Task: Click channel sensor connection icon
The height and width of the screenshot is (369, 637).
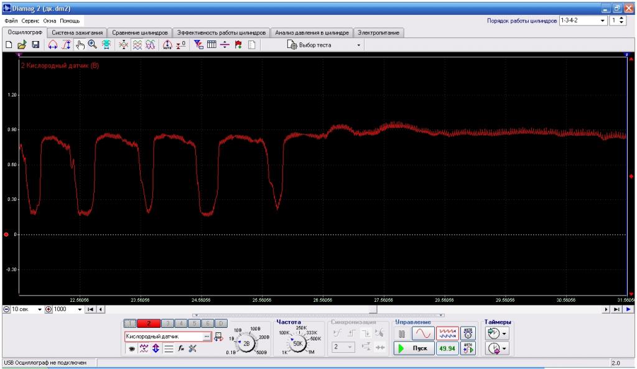Action: coord(218,337)
